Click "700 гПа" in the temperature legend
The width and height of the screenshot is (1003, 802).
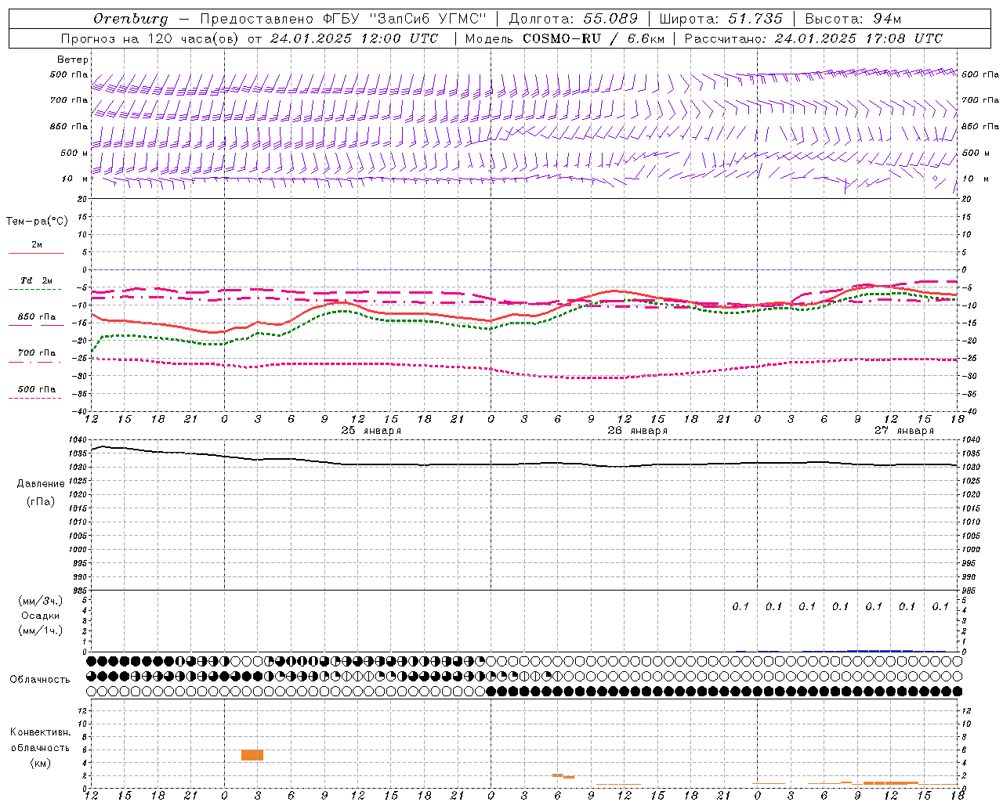click(x=36, y=353)
